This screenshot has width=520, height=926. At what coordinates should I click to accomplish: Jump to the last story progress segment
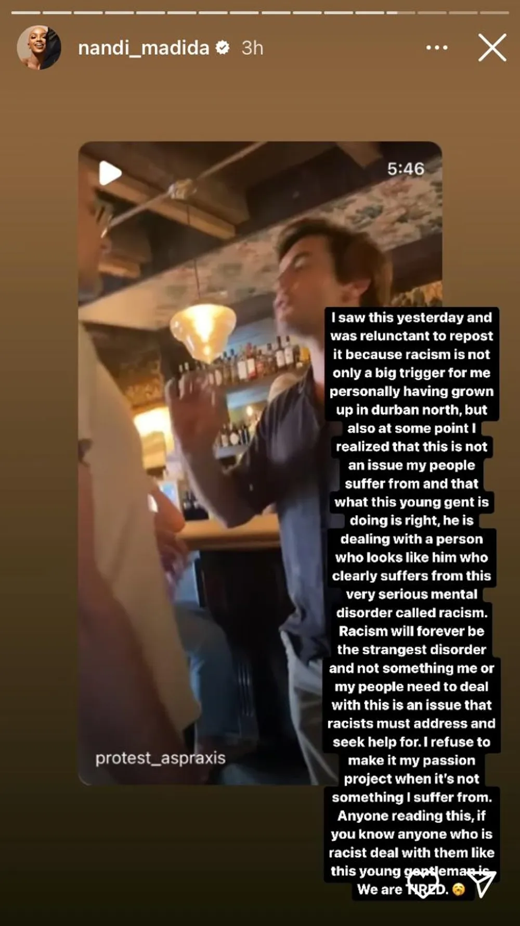tap(494, 12)
